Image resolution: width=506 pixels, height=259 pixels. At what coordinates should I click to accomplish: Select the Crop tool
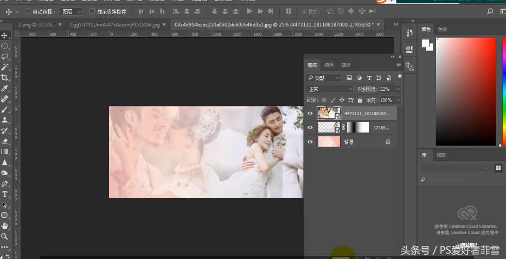tap(5, 78)
